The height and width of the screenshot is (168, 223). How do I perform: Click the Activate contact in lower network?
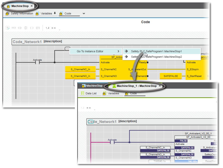(x=112, y=143)
